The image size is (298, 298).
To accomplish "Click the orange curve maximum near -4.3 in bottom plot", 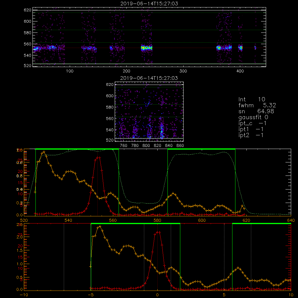I will [100, 226].
